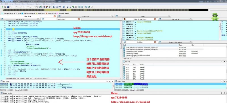Click the External symbol legend color swatch

pyautogui.click(x=57, y=13)
